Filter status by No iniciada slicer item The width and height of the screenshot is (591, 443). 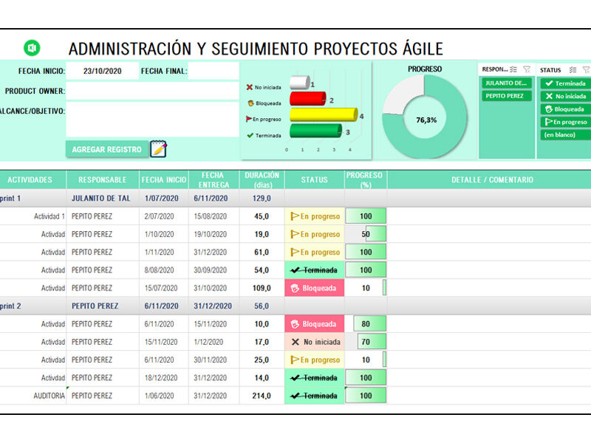click(x=566, y=96)
